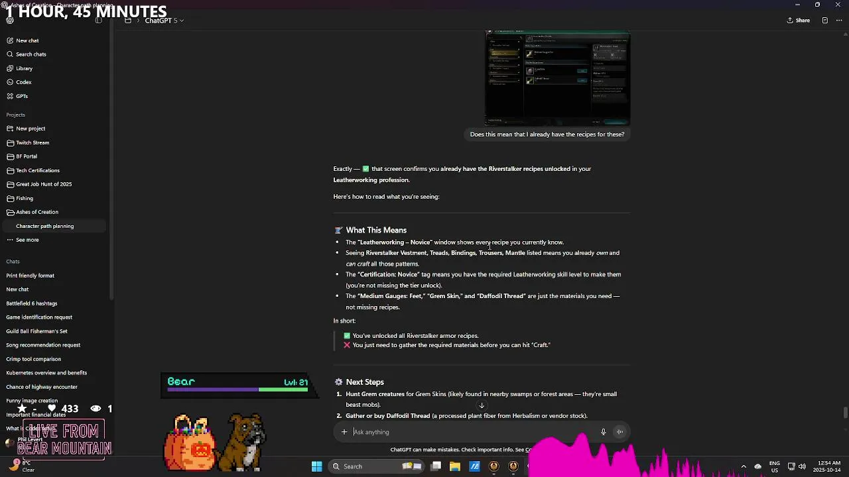This screenshot has width=849, height=477.
Task: Open File Explorer from the taskbar
Action: point(455,466)
